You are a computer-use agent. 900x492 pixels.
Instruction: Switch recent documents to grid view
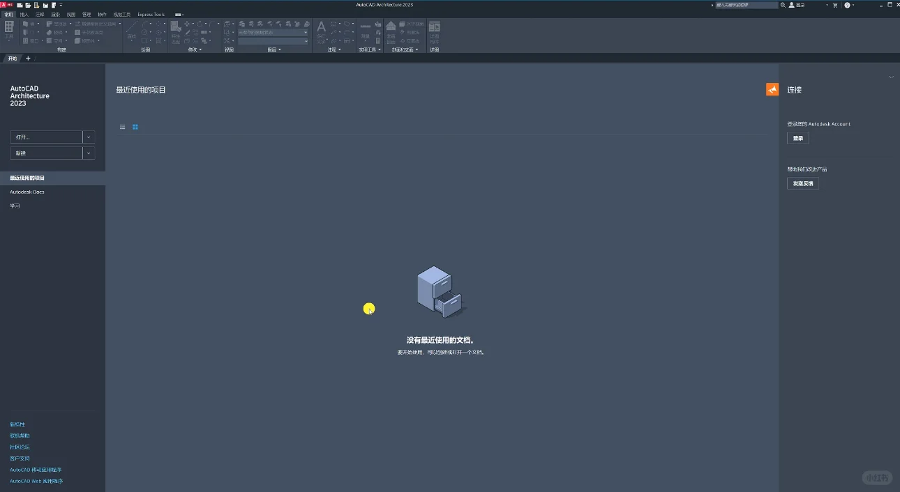pyautogui.click(x=135, y=127)
